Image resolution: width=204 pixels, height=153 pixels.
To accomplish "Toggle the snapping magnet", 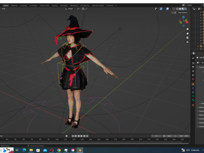I will pos(83,9).
